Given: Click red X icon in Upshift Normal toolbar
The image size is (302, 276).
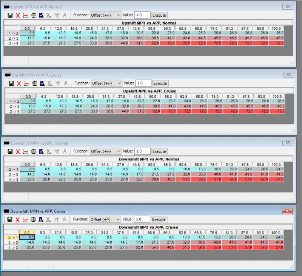Looking at the screenshot, I should point(18,15).
